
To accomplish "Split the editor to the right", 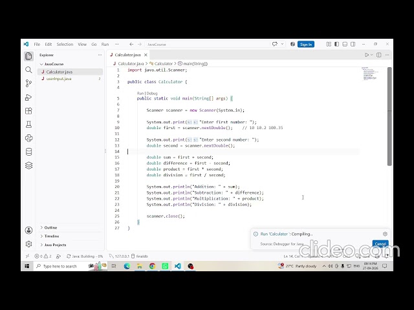I will pos(379,55).
